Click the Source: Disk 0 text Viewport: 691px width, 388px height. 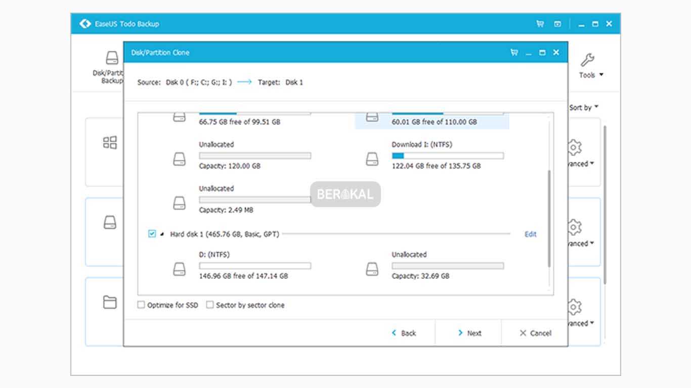pos(185,82)
